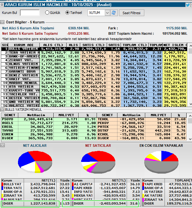Select VAKIF YAT. row

point(94,79)
